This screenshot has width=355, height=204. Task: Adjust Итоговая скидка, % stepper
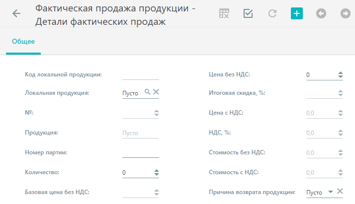(340, 93)
